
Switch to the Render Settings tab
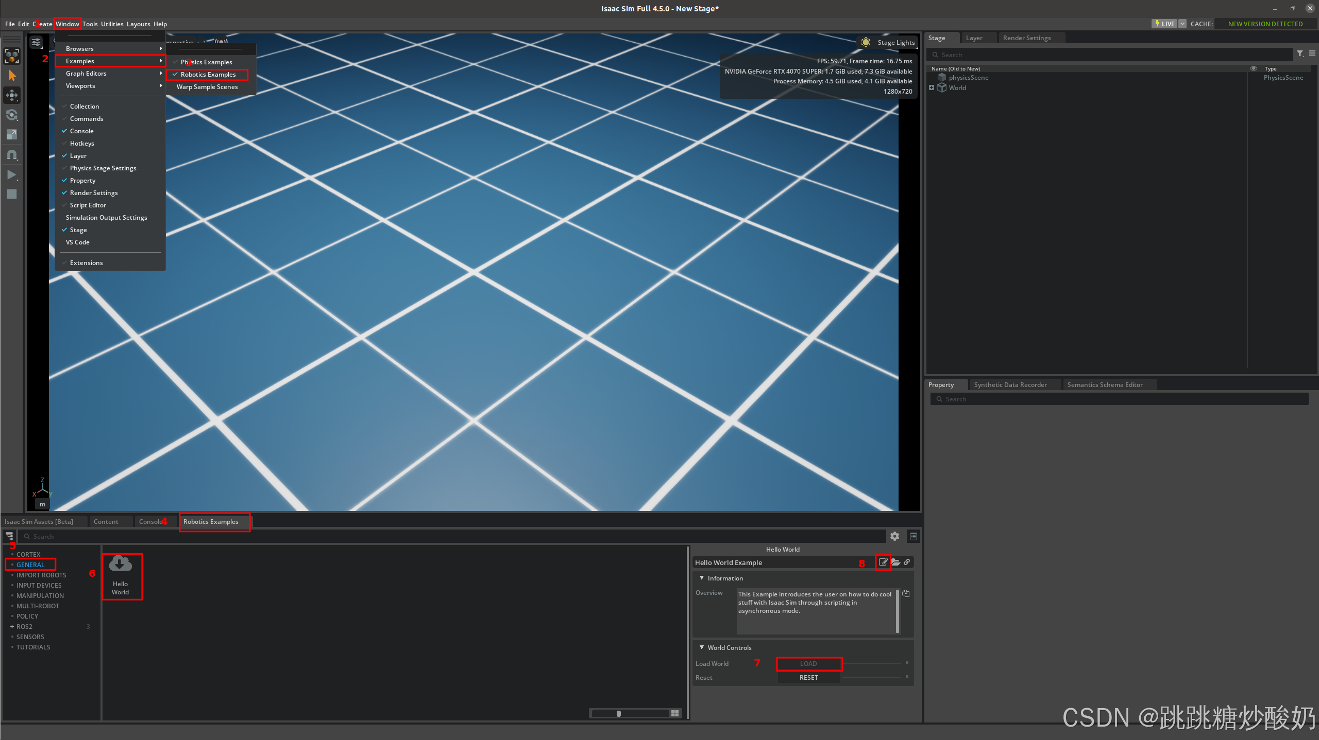pos(1026,38)
